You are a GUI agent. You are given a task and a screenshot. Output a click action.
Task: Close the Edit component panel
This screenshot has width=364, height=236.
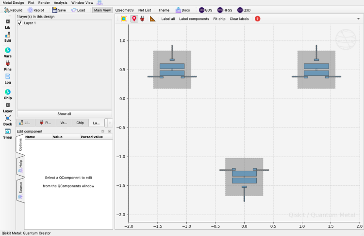click(109, 131)
